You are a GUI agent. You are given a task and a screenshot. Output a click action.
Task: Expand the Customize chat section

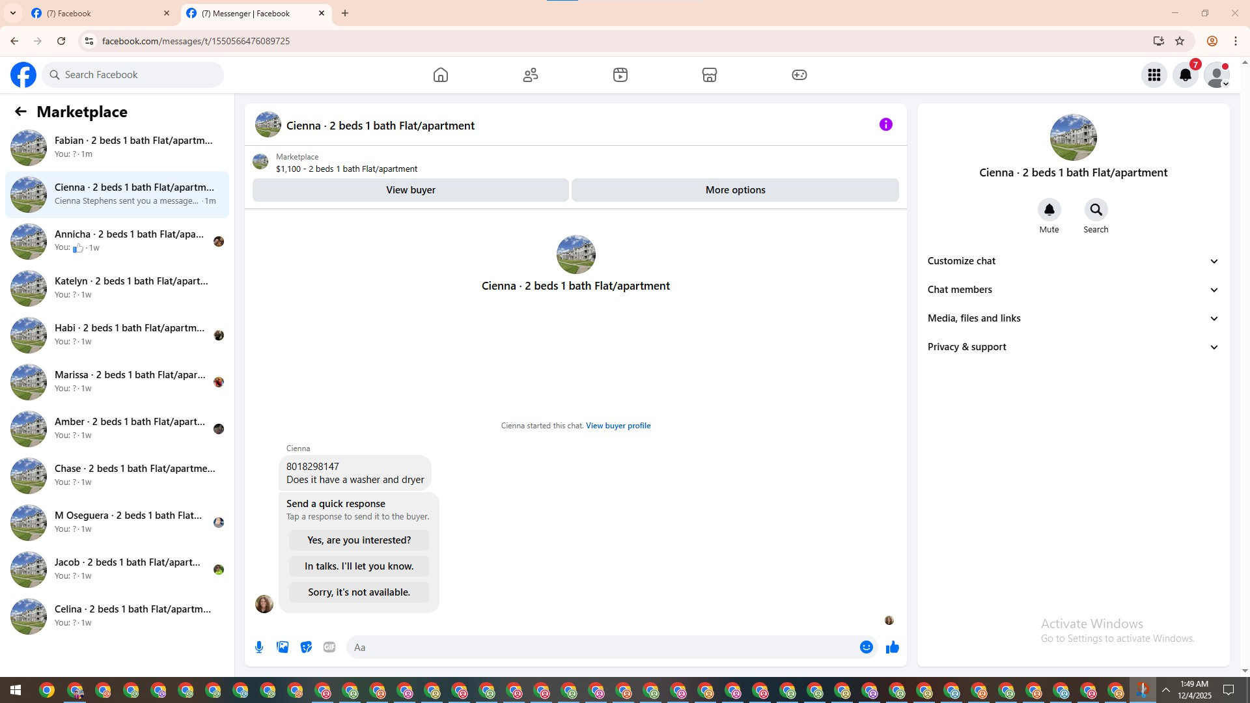(1072, 261)
